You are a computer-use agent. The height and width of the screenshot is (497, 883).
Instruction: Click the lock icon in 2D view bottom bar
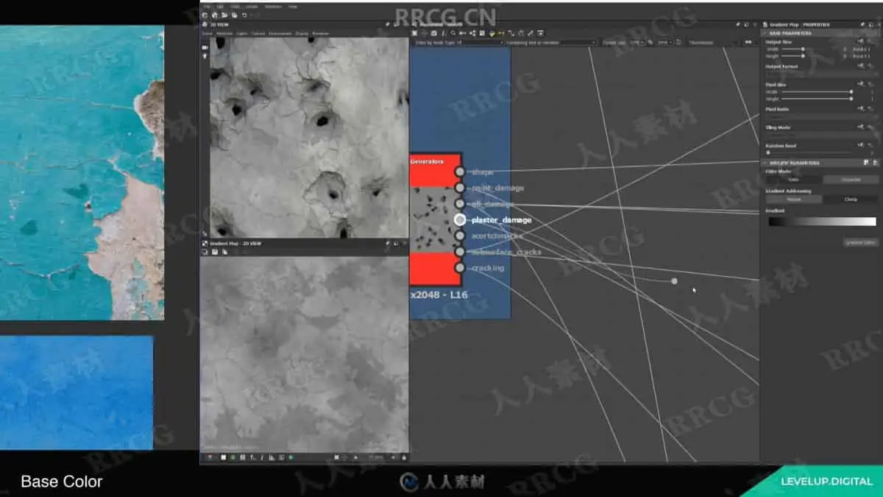[x=403, y=457]
